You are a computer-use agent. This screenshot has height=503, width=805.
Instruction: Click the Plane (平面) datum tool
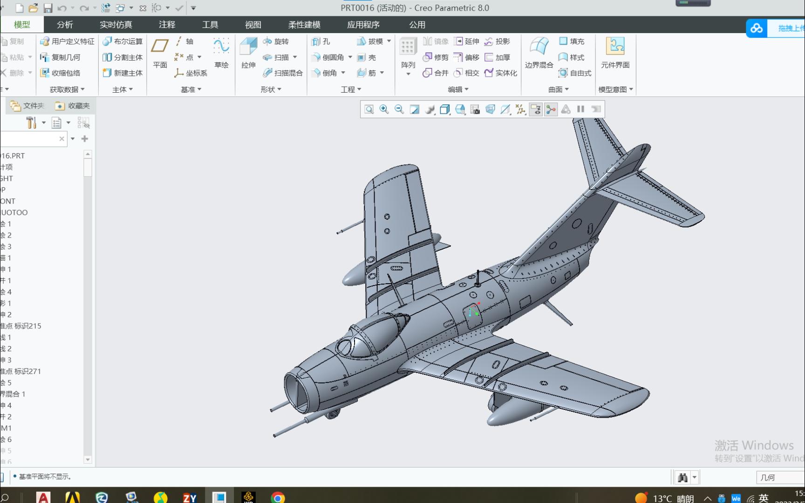tap(160, 53)
